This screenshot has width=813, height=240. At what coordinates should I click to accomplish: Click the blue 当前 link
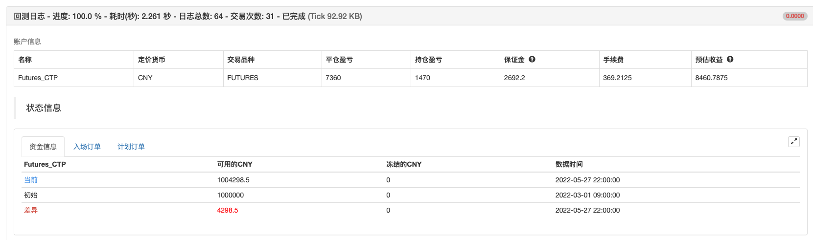(31, 180)
